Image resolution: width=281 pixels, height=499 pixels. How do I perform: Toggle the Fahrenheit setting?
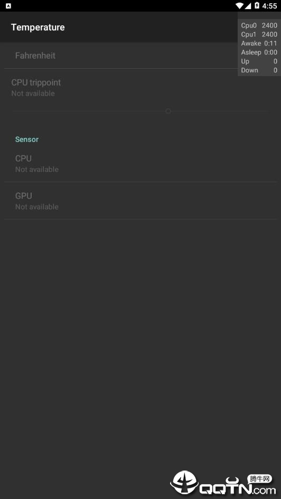click(x=140, y=56)
